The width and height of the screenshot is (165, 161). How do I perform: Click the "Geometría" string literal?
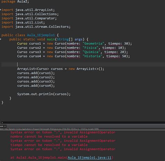point(94,43)
